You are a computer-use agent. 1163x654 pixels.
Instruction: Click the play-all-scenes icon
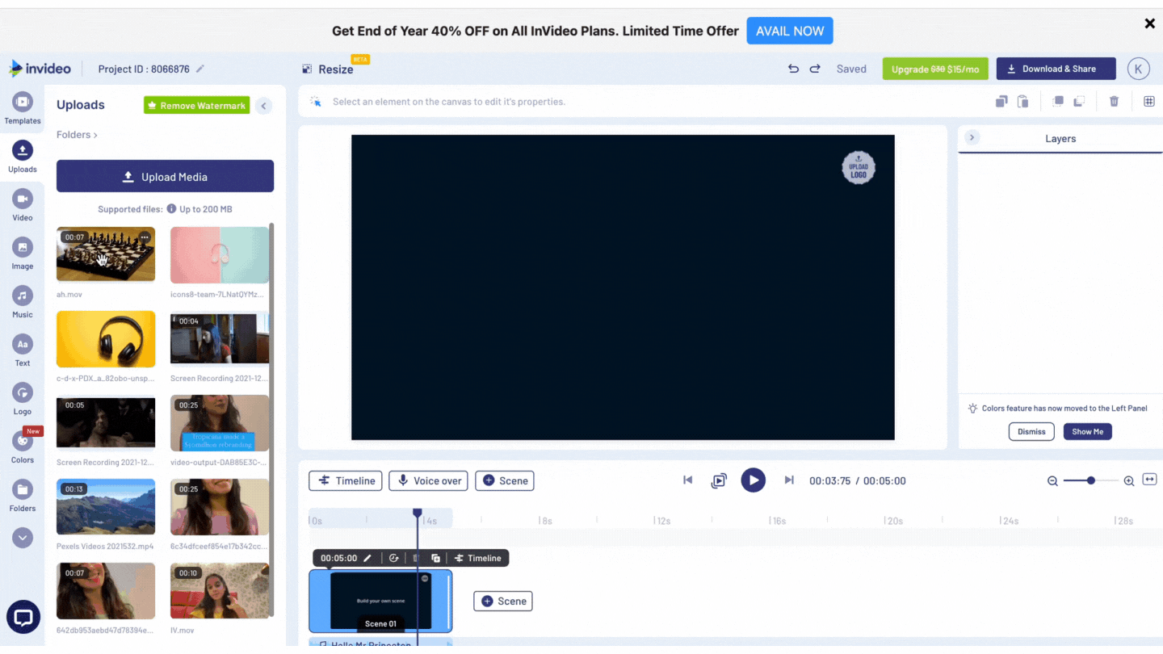click(719, 481)
